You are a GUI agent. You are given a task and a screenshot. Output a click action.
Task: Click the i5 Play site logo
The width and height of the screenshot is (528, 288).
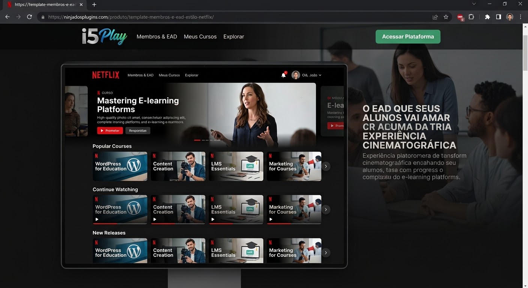click(105, 36)
